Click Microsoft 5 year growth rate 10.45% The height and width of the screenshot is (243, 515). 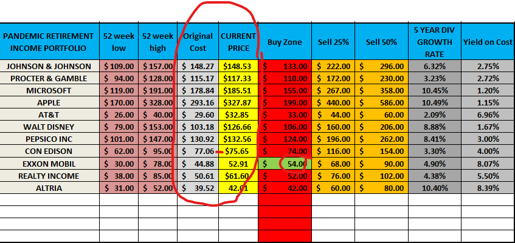(435, 91)
